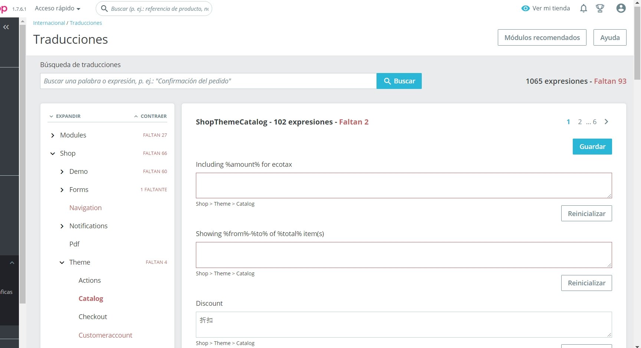This screenshot has width=641, height=348.
Task: Open the user profile avatar icon
Action: (x=621, y=8)
